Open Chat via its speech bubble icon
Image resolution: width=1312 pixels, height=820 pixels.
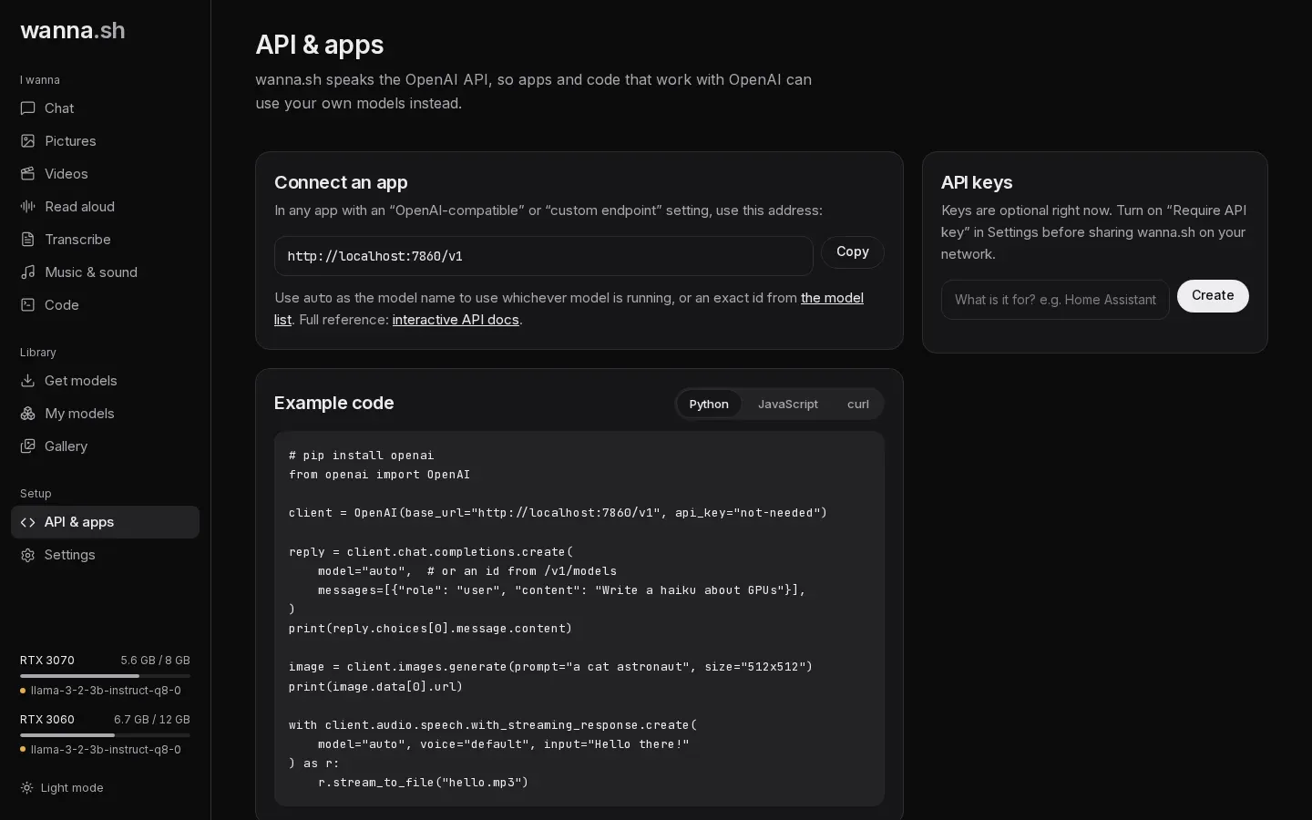point(27,108)
